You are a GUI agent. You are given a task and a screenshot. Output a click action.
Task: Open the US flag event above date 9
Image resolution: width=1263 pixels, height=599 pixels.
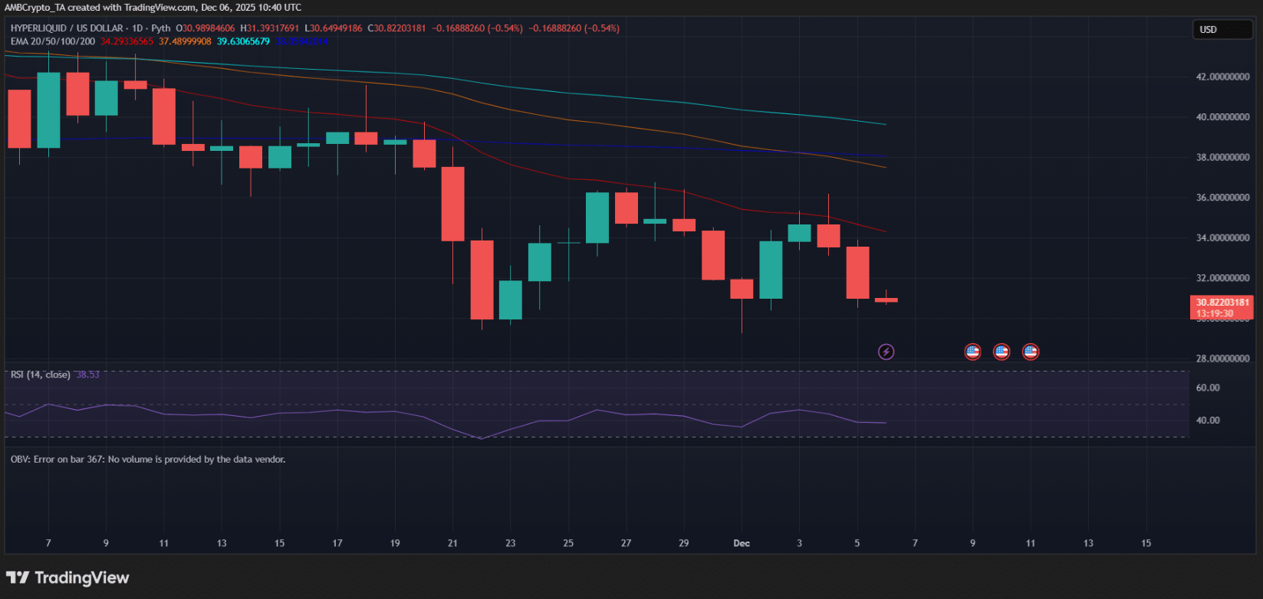[x=972, y=352]
